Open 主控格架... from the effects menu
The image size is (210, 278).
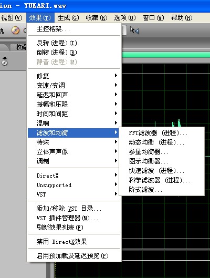coord(75,29)
